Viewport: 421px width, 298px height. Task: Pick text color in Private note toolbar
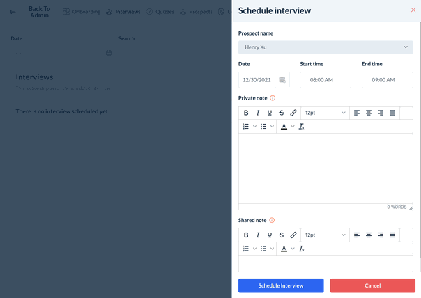pyautogui.click(x=284, y=127)
